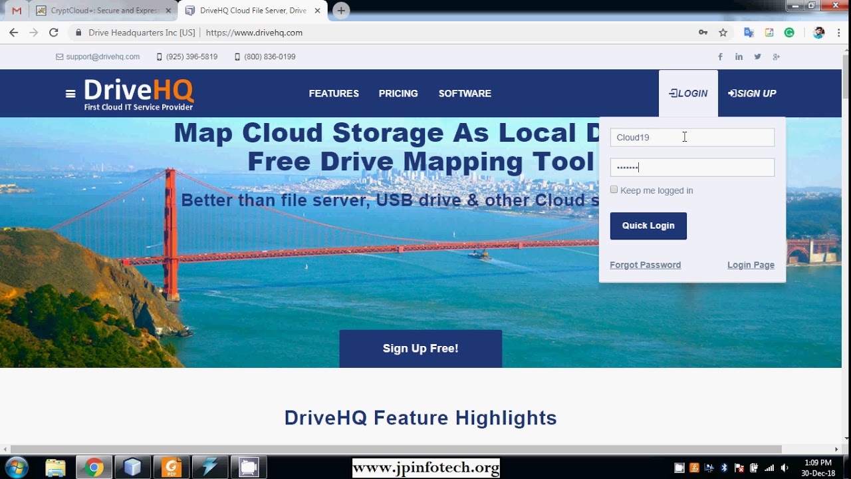
Task: Tick the Keep me logged in checkbox
Action: tap(614, 190)
